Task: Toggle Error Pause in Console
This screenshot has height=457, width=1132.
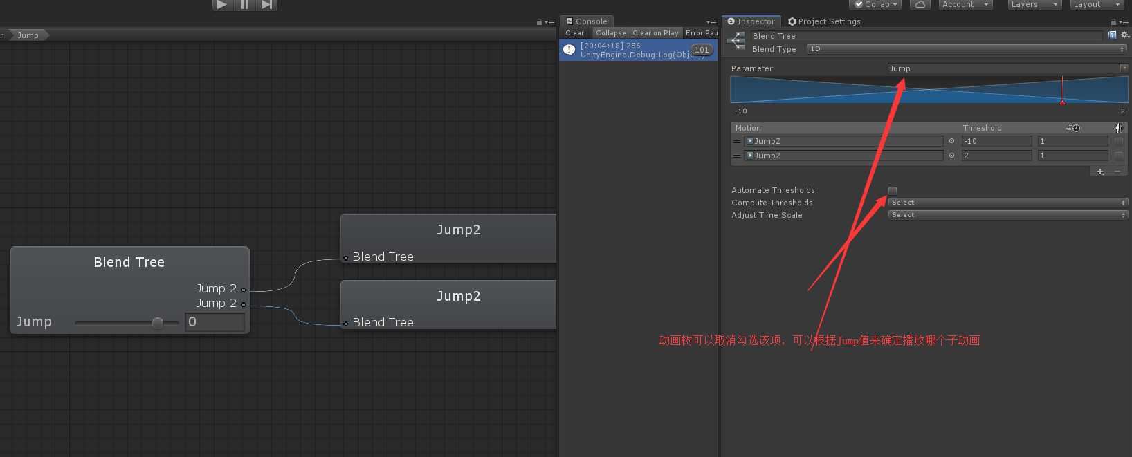Action: click(x=702, y=32)
